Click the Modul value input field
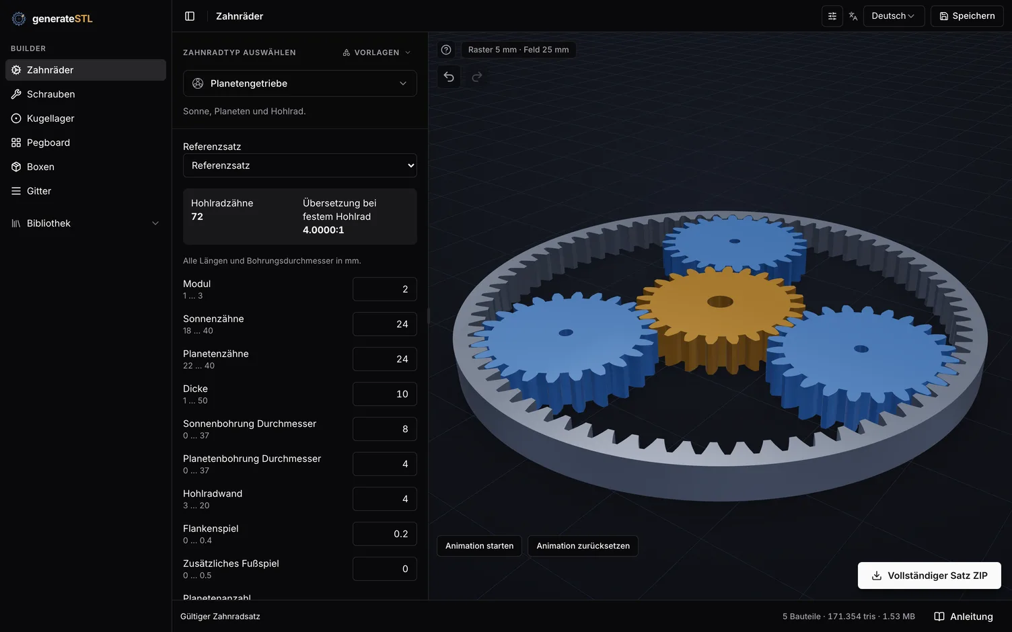The image size is (1012, 632). coord(385,289)
